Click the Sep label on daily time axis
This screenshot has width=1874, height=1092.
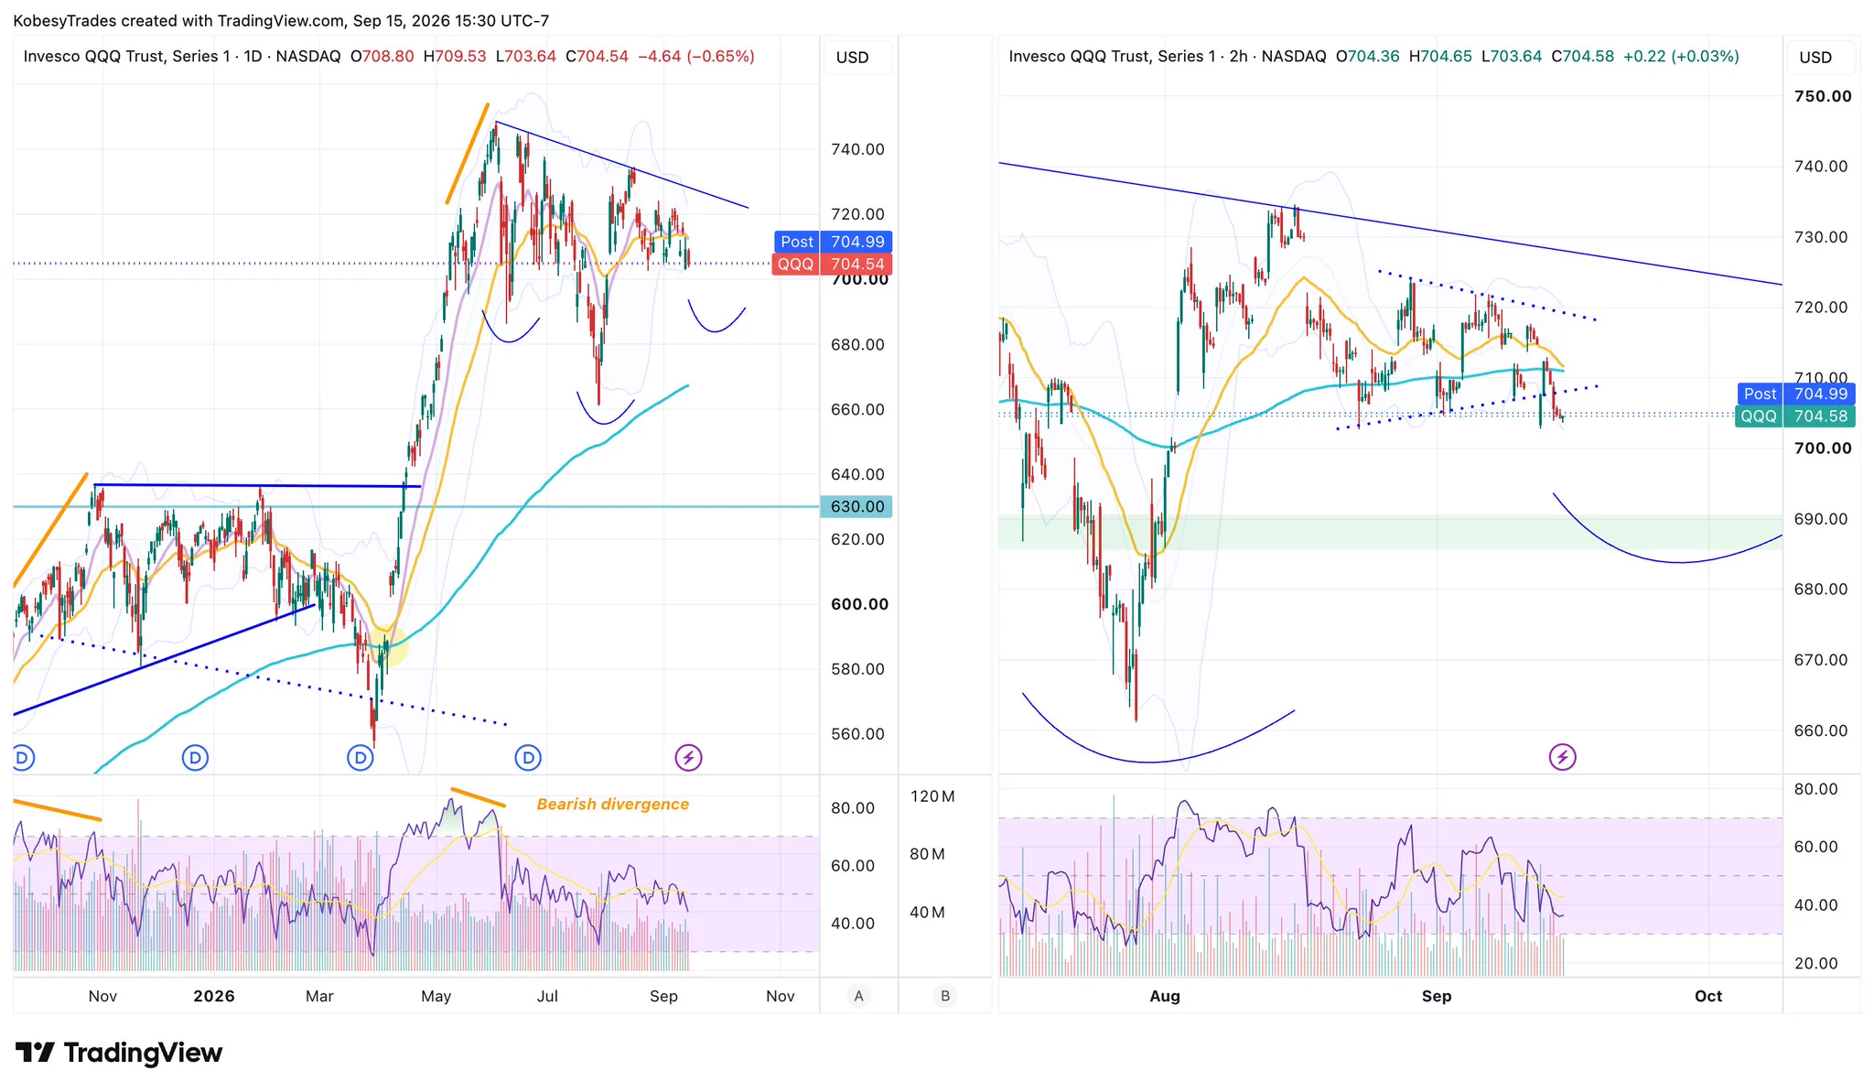[x=663, y=996]
